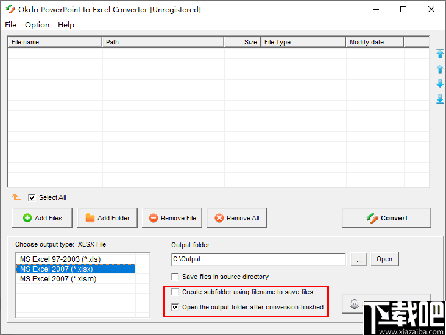Screen dimensions: 446x335
Task: Move selected file to bottom of list
Action: 440,99
